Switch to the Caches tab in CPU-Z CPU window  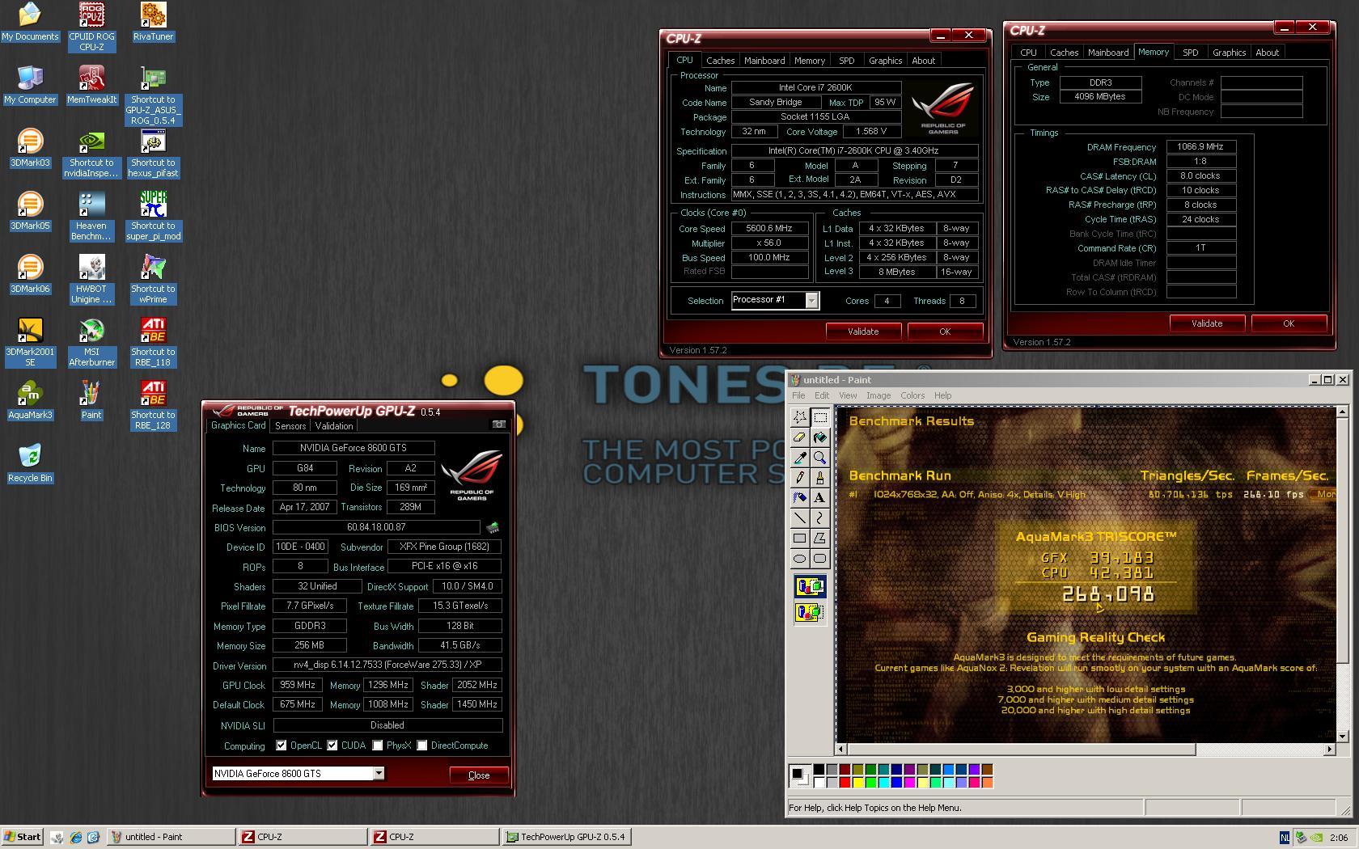tap(720, 61)
